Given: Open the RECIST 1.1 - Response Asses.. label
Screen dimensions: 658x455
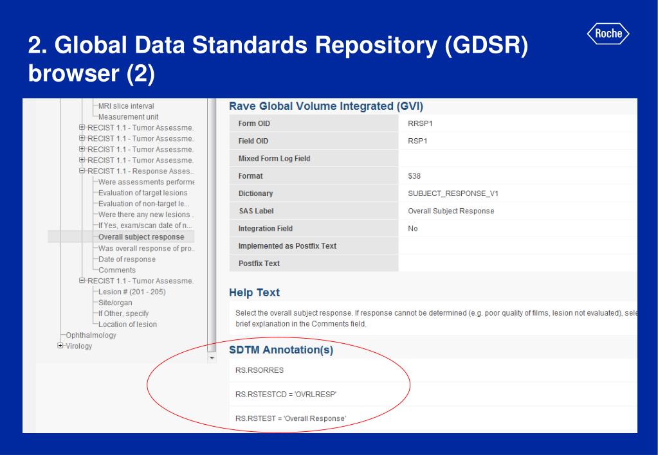Looking at the screenshot, I should pos(141,171).
